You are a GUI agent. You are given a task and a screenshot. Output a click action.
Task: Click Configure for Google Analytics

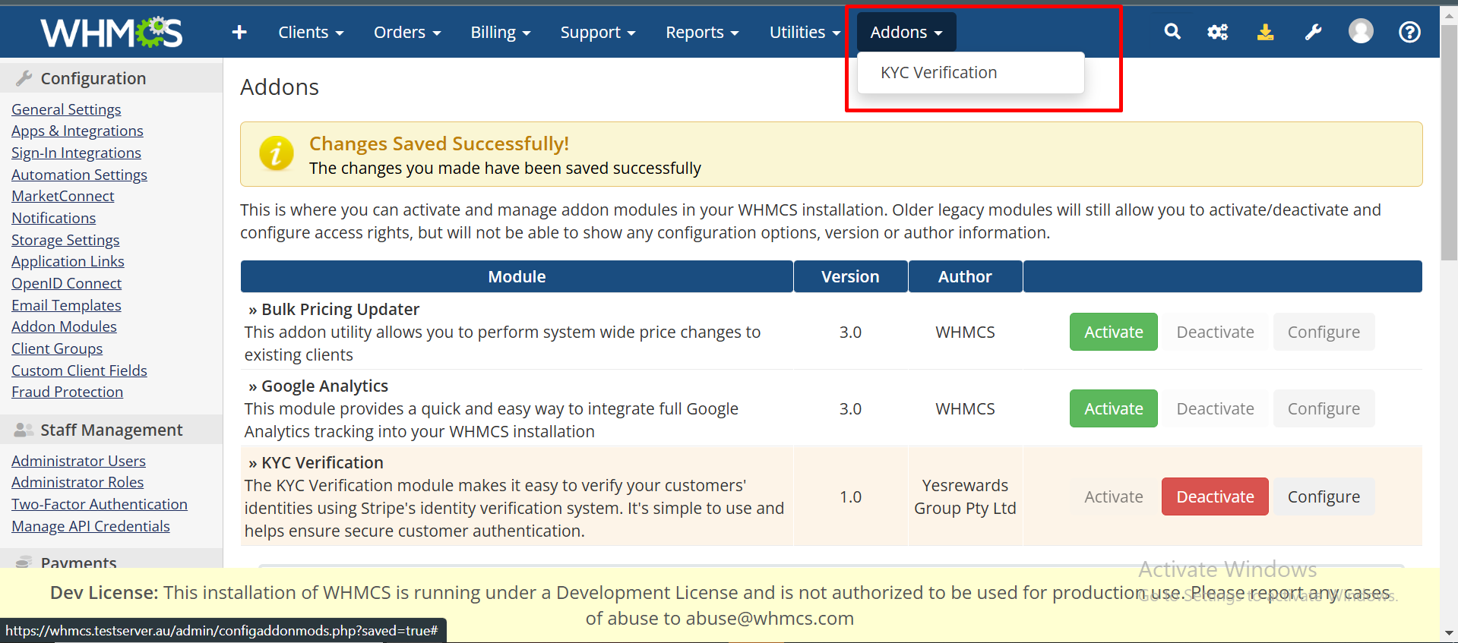(1324, 408)
